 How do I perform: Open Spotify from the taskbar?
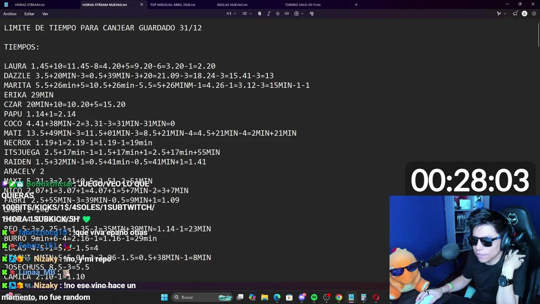coord(314,297)
